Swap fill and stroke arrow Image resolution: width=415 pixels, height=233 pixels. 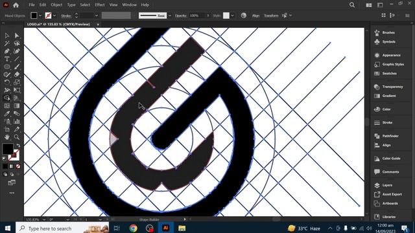(18, 146)
